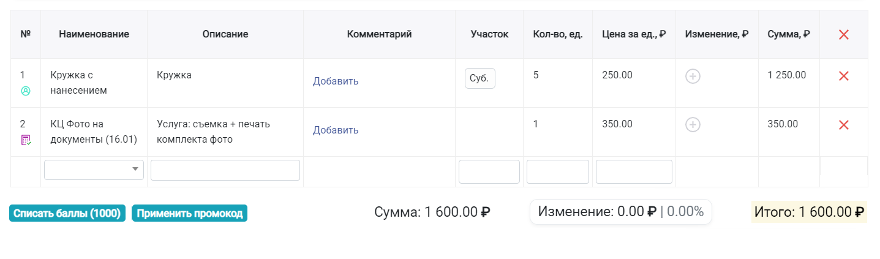
Task: Click the red X in the table header
Action: [843, 35]
